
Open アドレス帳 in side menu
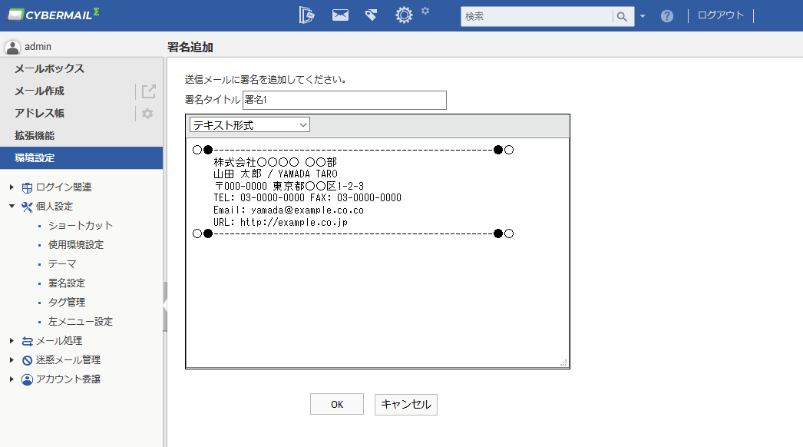39,114
